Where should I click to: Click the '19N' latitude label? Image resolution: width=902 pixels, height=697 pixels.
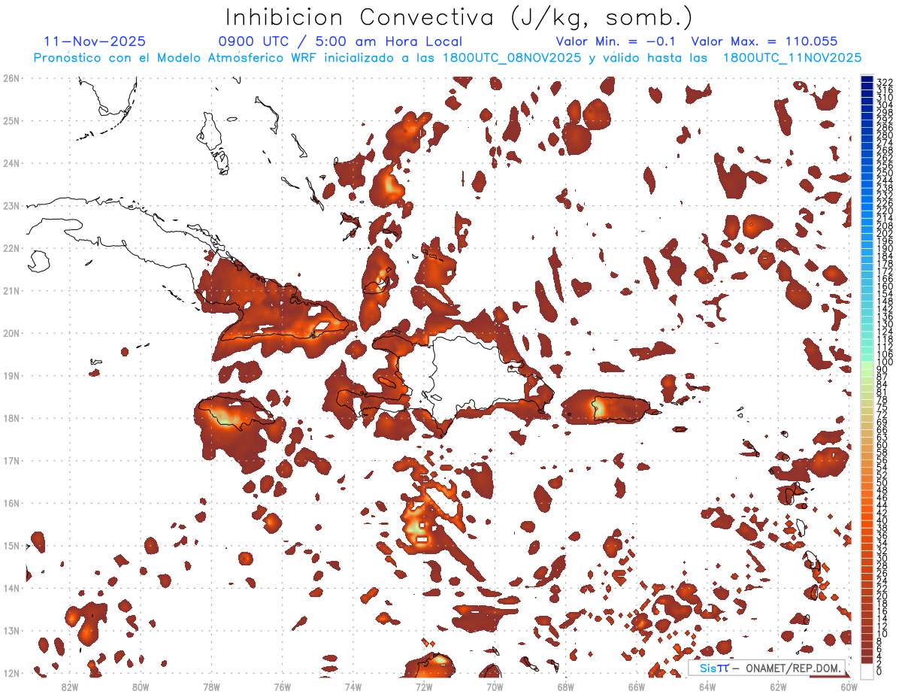tap(11, 375)
